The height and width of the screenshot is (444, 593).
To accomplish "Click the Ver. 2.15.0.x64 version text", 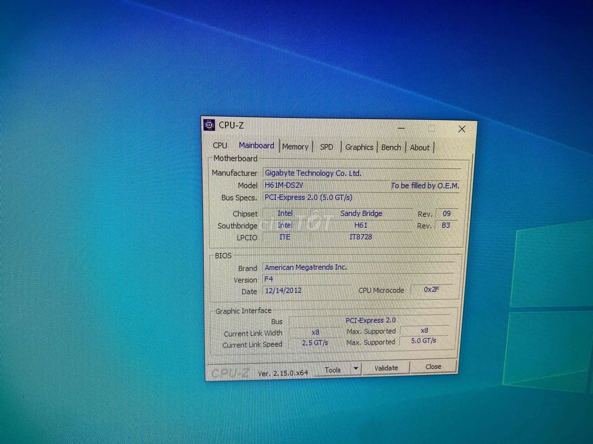I will pos(283,373).
